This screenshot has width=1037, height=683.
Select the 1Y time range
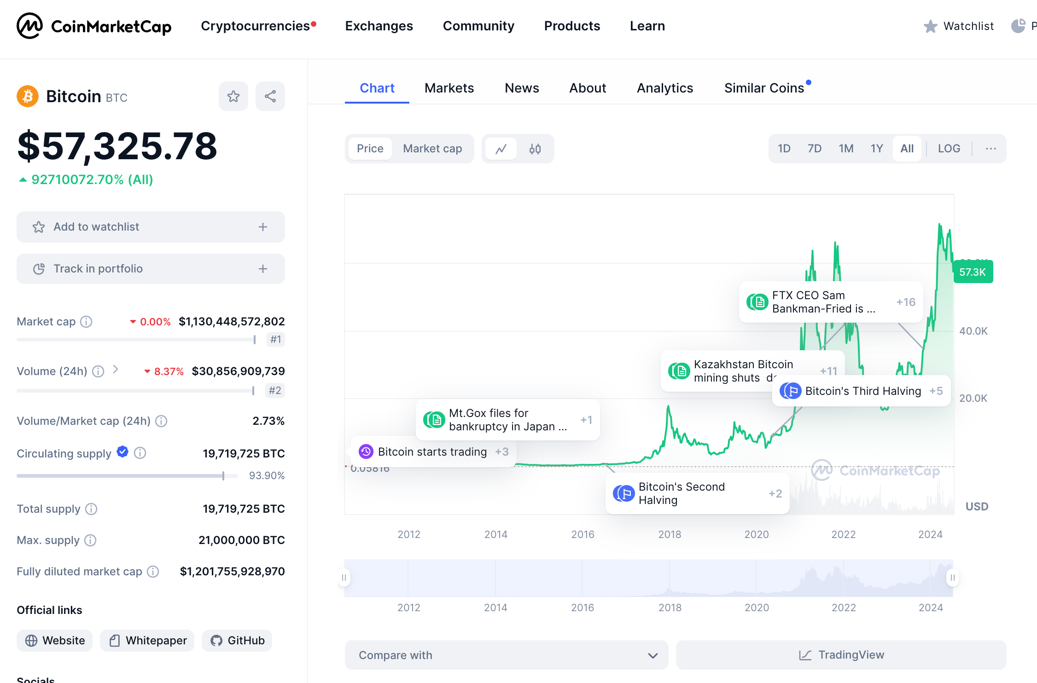pos(877,149)
